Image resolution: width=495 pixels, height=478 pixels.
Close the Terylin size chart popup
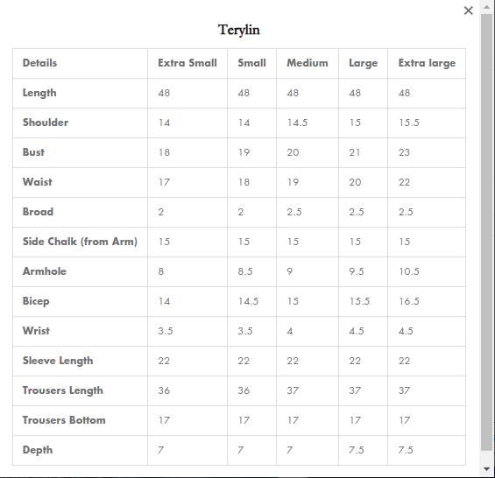[x=468, y=11]
